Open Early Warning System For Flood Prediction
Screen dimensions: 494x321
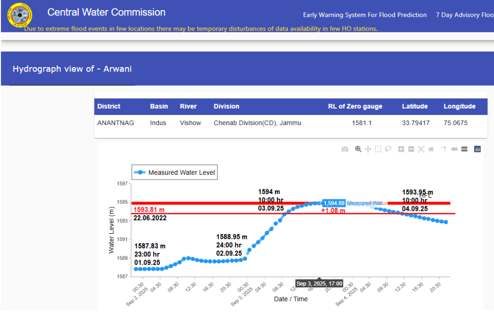click(365, 15)
